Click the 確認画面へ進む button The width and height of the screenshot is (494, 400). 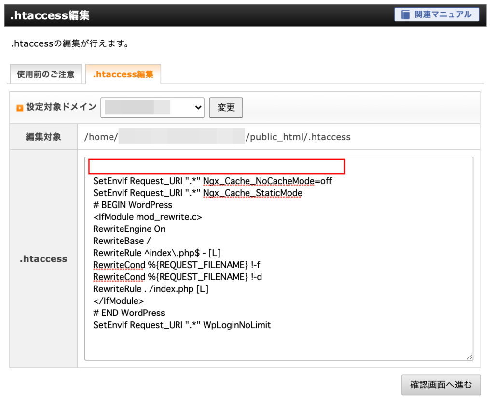pyautogui.click(x=441, y=385)
